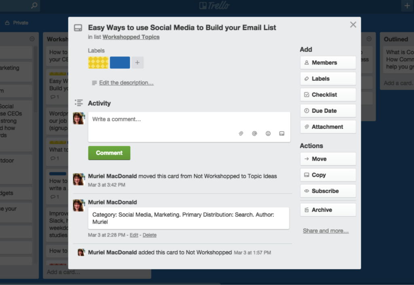This screenshot has width=414, height=285.
Task: Add a new label with plus button
Action: [x=137, y=63]
